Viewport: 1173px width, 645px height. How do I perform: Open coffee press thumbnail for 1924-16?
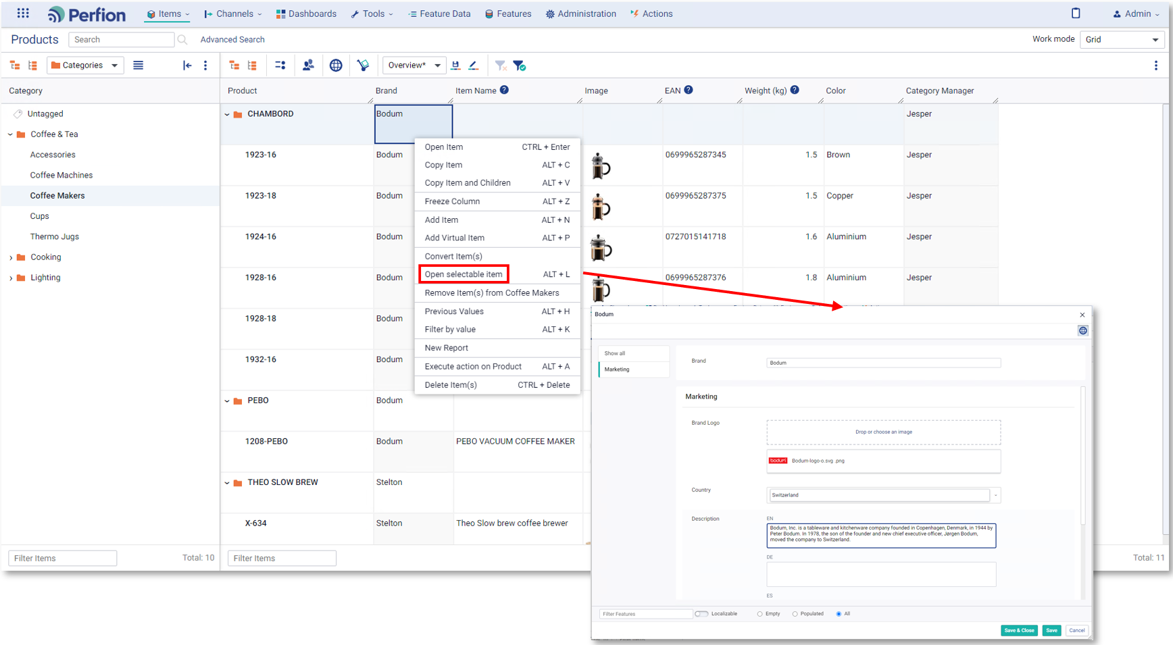coord(601,248)
